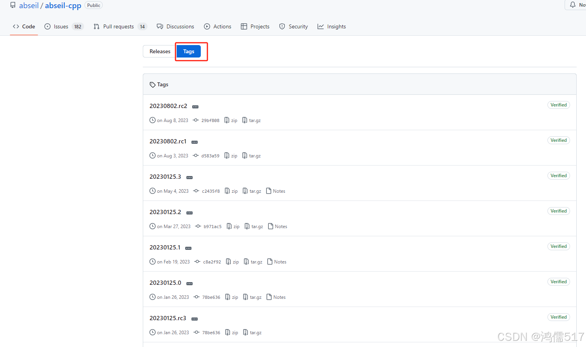The width and height of the screenshot is (586, 347).
Task: Open the Code tab
Action: pos(24,26)
